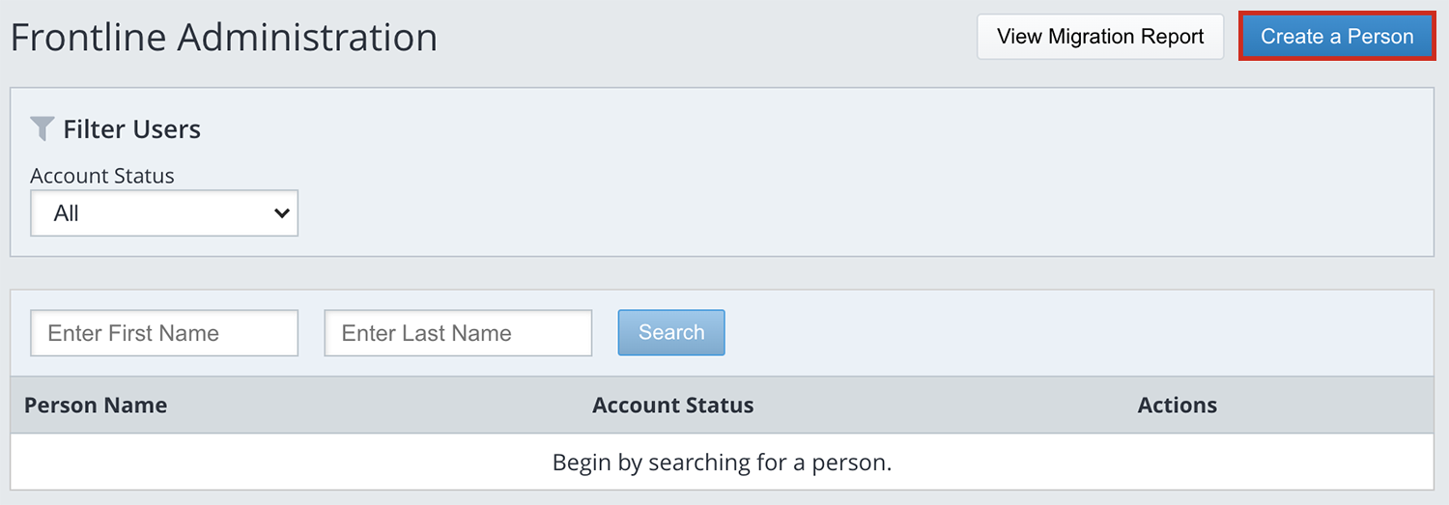
Task: Open the View Migration Report page
Action: (1100, 37)
